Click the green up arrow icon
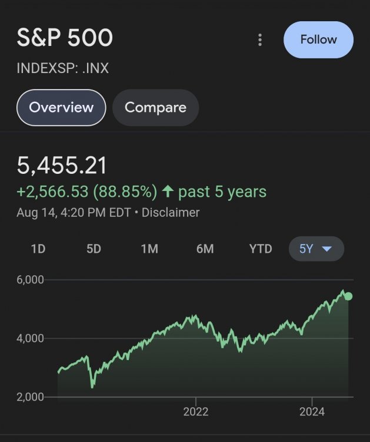 point(168,192)
